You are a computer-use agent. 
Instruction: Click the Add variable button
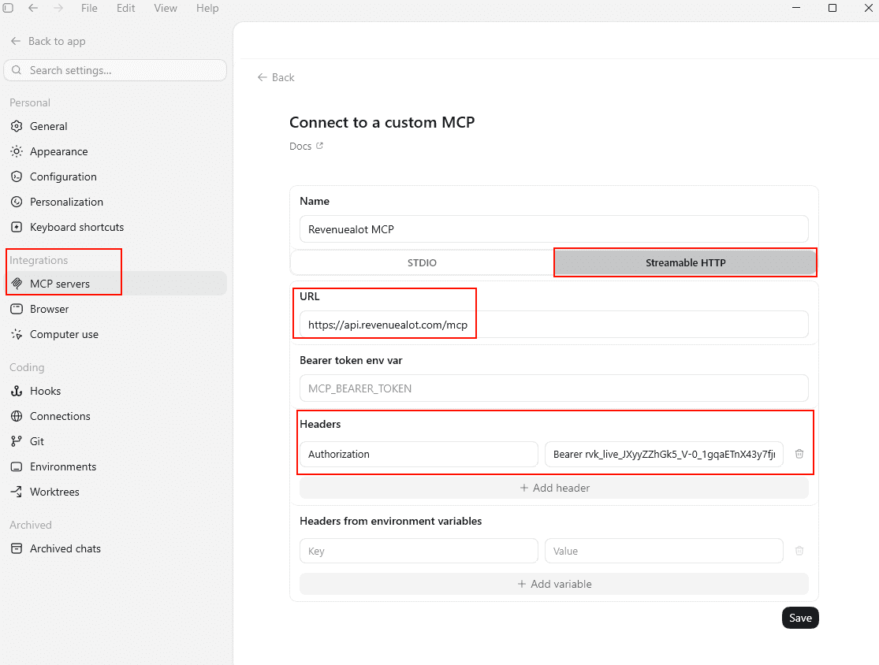click(554, 584)
